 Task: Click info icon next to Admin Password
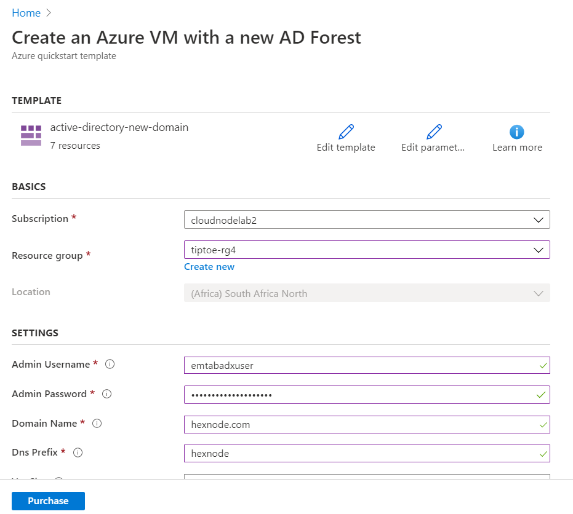106,394
